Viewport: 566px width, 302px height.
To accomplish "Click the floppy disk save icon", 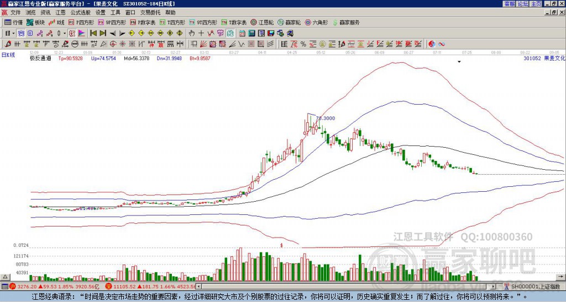I will [271, 34].
